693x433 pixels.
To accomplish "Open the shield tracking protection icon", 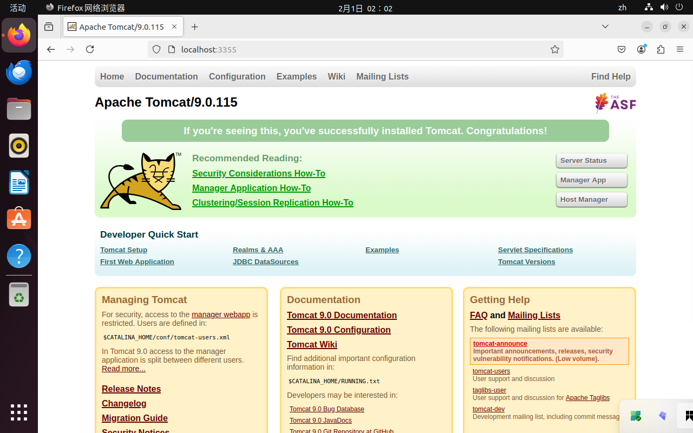I will [156, 49].
